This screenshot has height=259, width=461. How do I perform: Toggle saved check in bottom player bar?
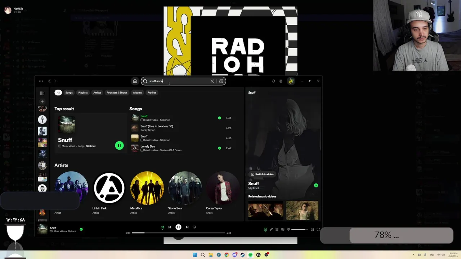(x=81, y=229)
